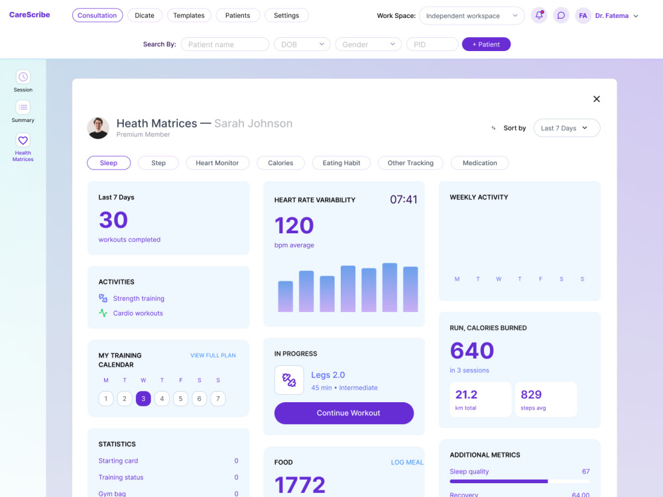
Task: Select the Consultation nav tab
Action: pos(97,15)
